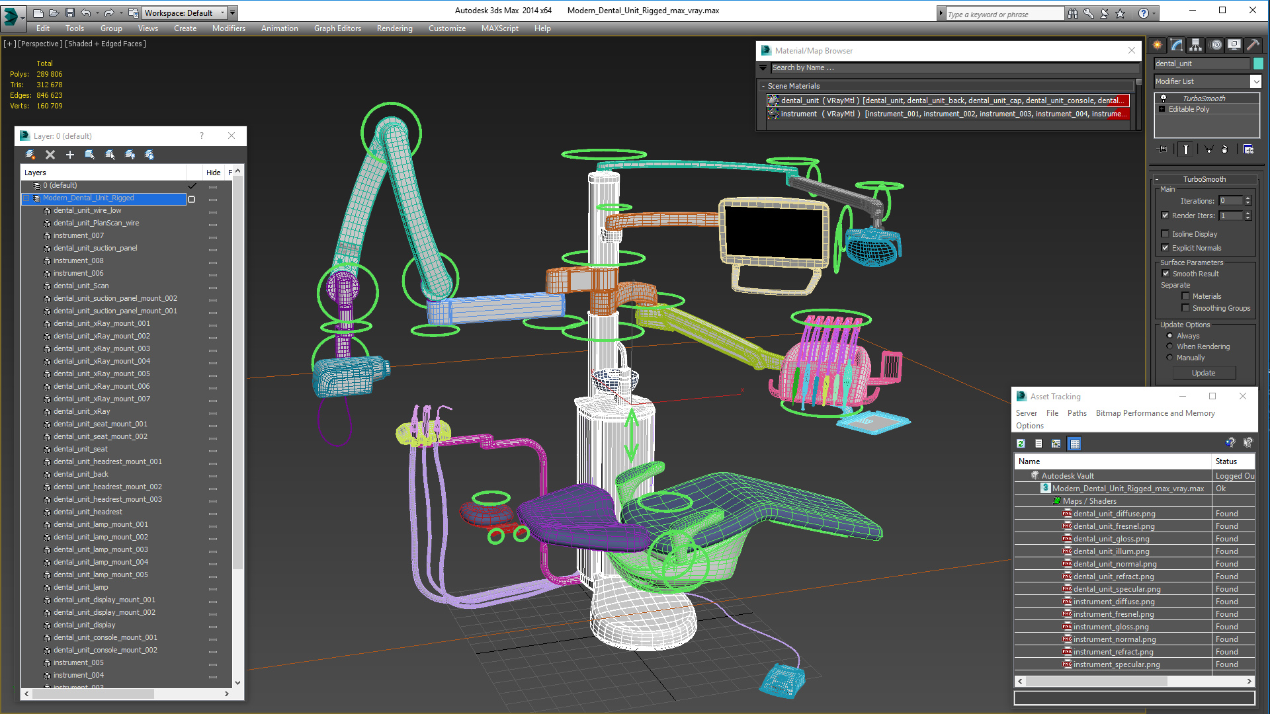
Task: Switch to the Utilities hammer panel tab
Action: (1253, 45)
